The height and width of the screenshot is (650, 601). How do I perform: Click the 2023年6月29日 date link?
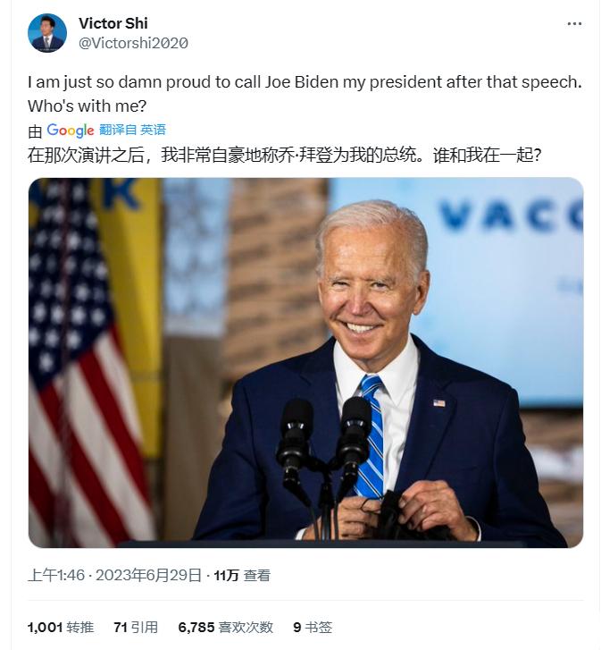click(148, 576)
